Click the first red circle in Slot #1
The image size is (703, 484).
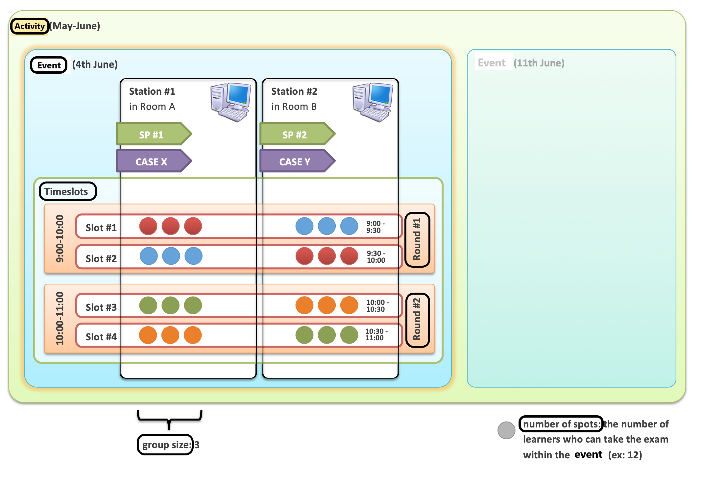148,226
